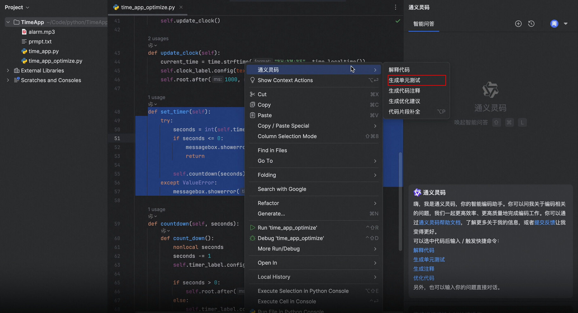
Task: Open the 通义灵码帮助文档 link
Action: [440, 222]
